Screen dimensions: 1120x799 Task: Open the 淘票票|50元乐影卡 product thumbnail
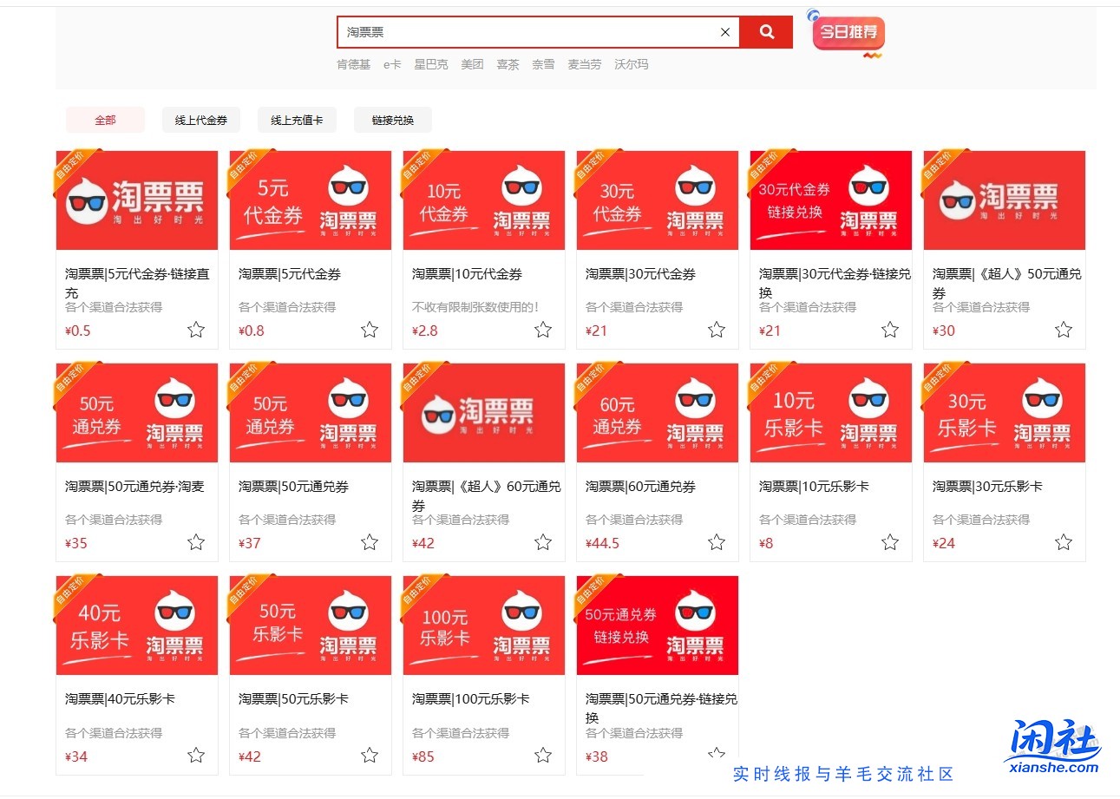[310, 625]
